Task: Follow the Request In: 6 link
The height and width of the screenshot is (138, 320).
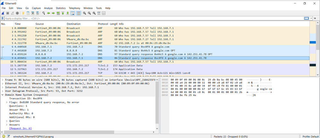Action: [x=21, y=128]
